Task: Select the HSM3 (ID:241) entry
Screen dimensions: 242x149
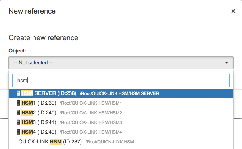Action: 121,122
